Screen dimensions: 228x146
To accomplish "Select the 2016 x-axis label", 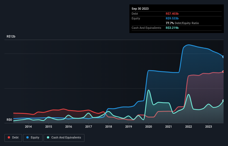I will [69, 127].
